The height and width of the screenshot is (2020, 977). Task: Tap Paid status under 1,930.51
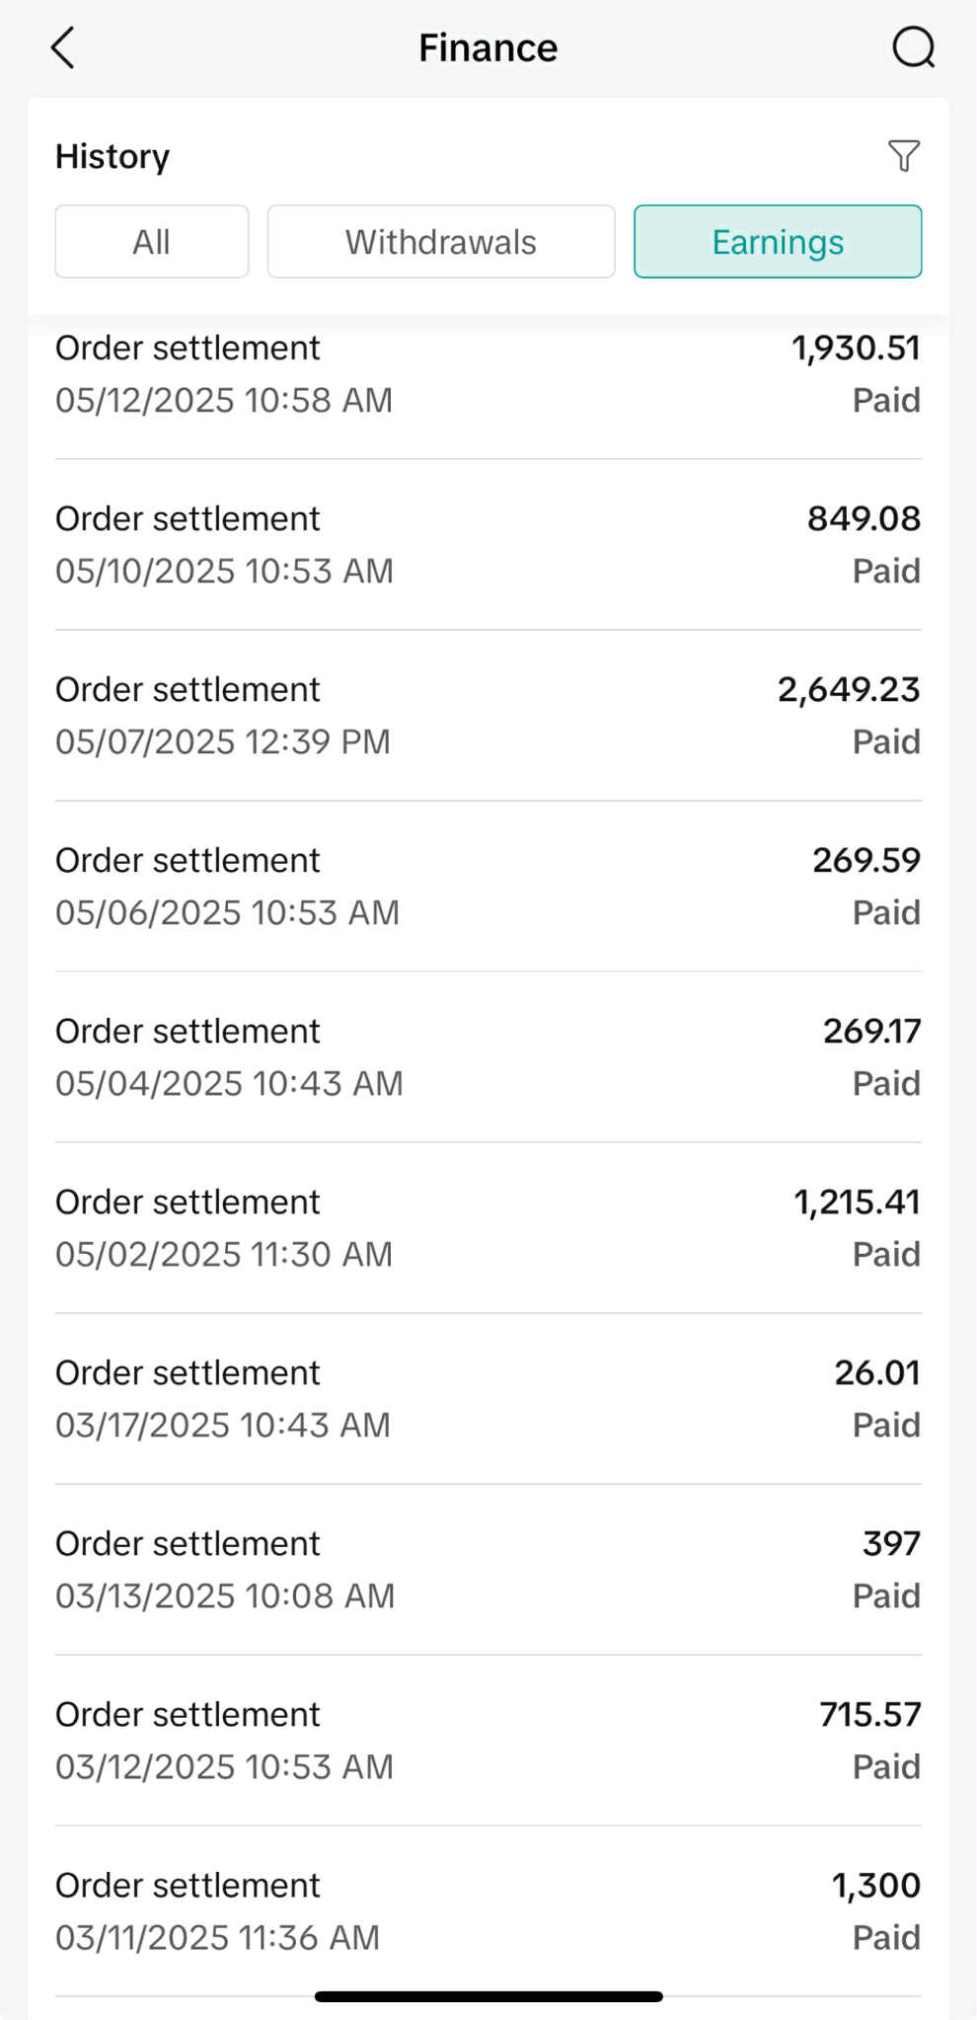pos(886,400)
